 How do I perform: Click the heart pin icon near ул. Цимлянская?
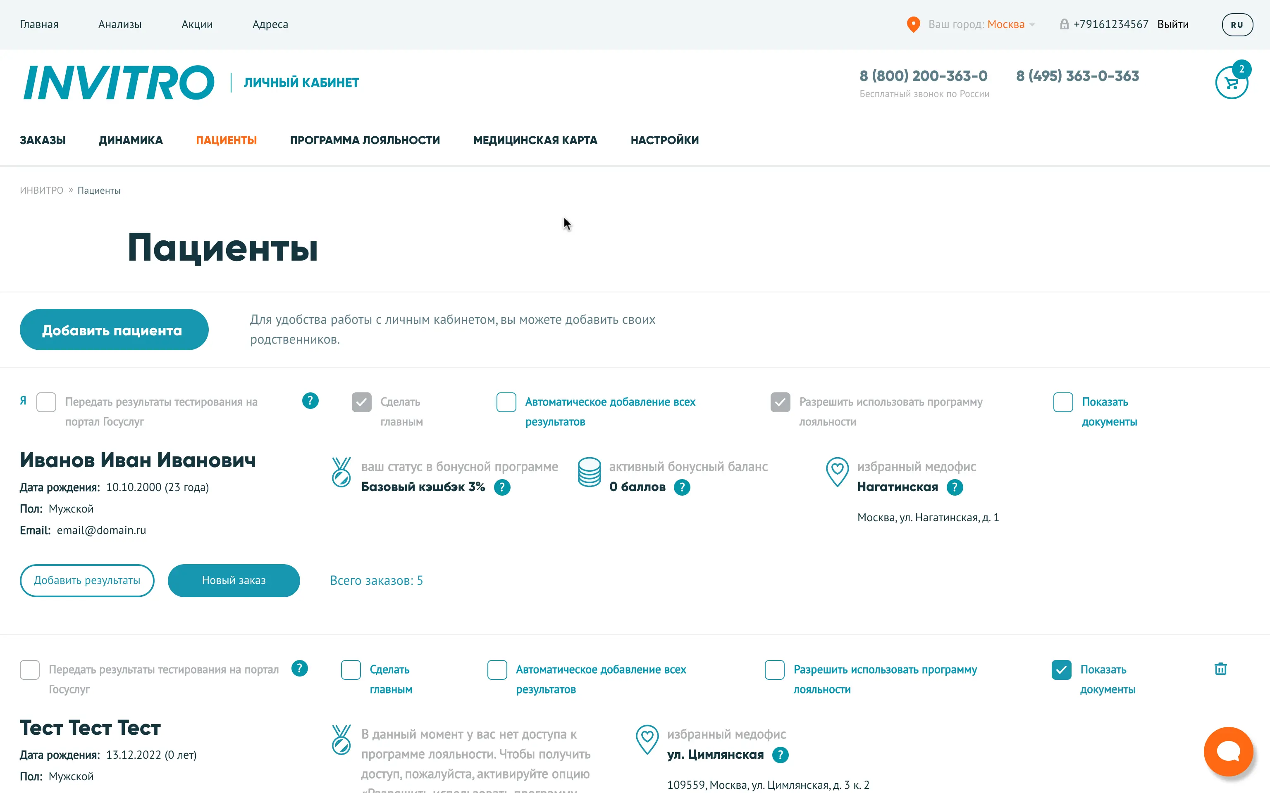click(647, 739)
